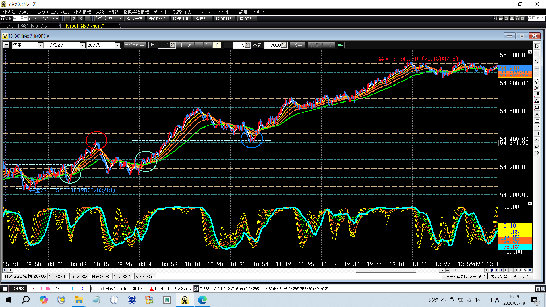Select the crosshair cursor tool
546x307 pixels.
(x=537, y=53)
